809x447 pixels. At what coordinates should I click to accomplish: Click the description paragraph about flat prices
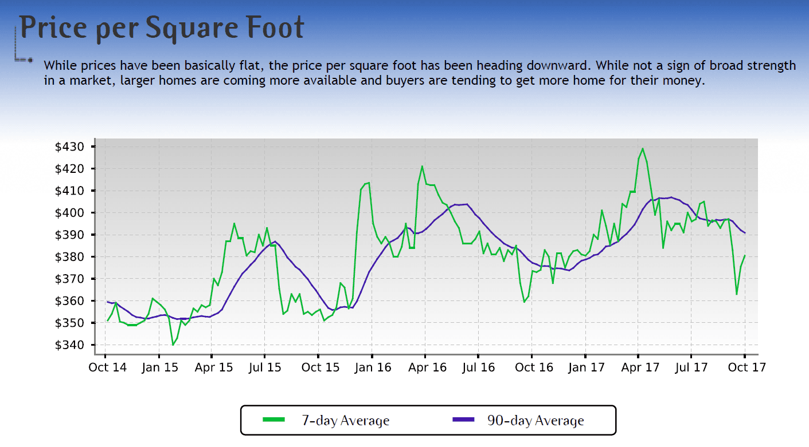(x=419, y=73)
